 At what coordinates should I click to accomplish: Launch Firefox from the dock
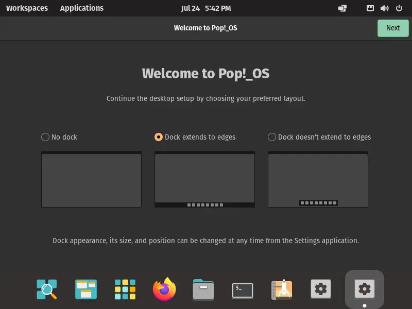[164, 289]
